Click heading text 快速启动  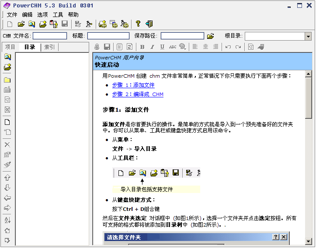(x=107, y=65)
